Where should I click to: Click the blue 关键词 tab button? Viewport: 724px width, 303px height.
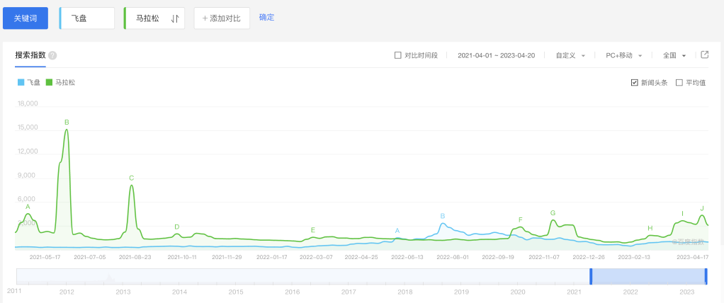pos(26,18)
